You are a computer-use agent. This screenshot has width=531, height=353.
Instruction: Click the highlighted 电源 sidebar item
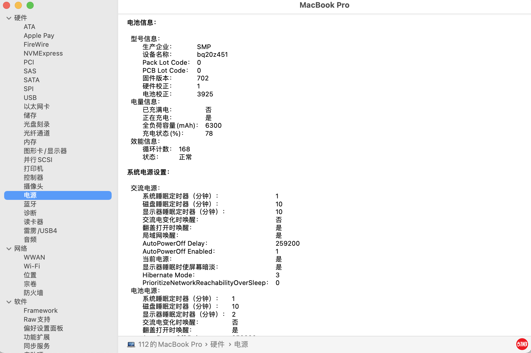click(x=58, y=195)
